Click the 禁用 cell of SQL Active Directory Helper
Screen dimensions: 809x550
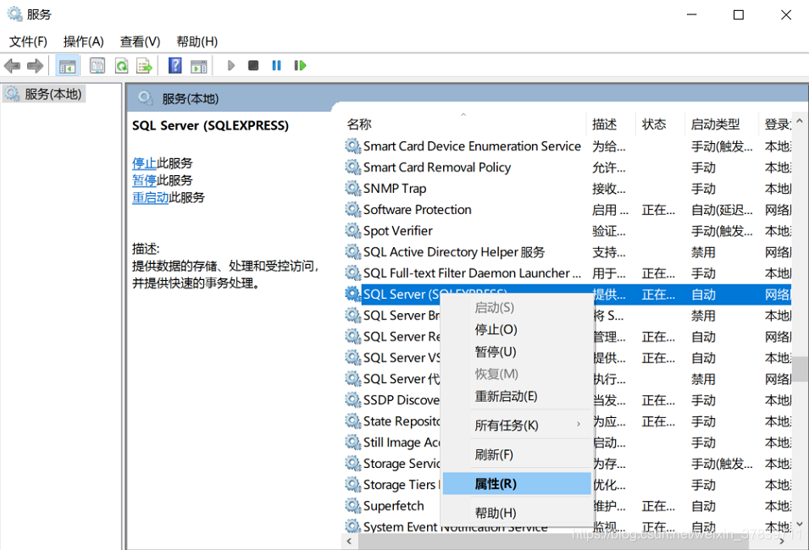coord(703,252)
